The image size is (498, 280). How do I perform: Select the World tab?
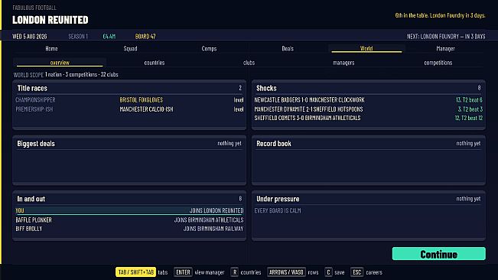366,48
